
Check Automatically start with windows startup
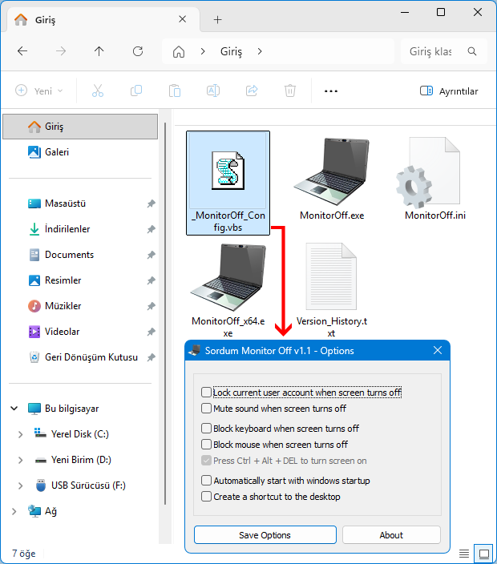click(207, 481)
